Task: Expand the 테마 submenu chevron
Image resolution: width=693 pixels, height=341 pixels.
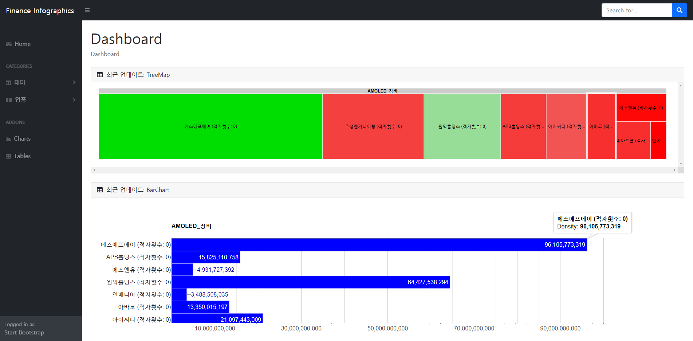Action: pyautogui.click(x=74, y=82)
